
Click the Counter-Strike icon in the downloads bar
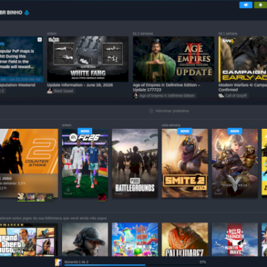58,262
